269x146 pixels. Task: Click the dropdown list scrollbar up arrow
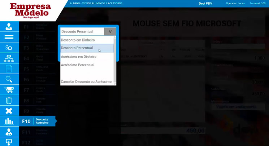[115, 37]
